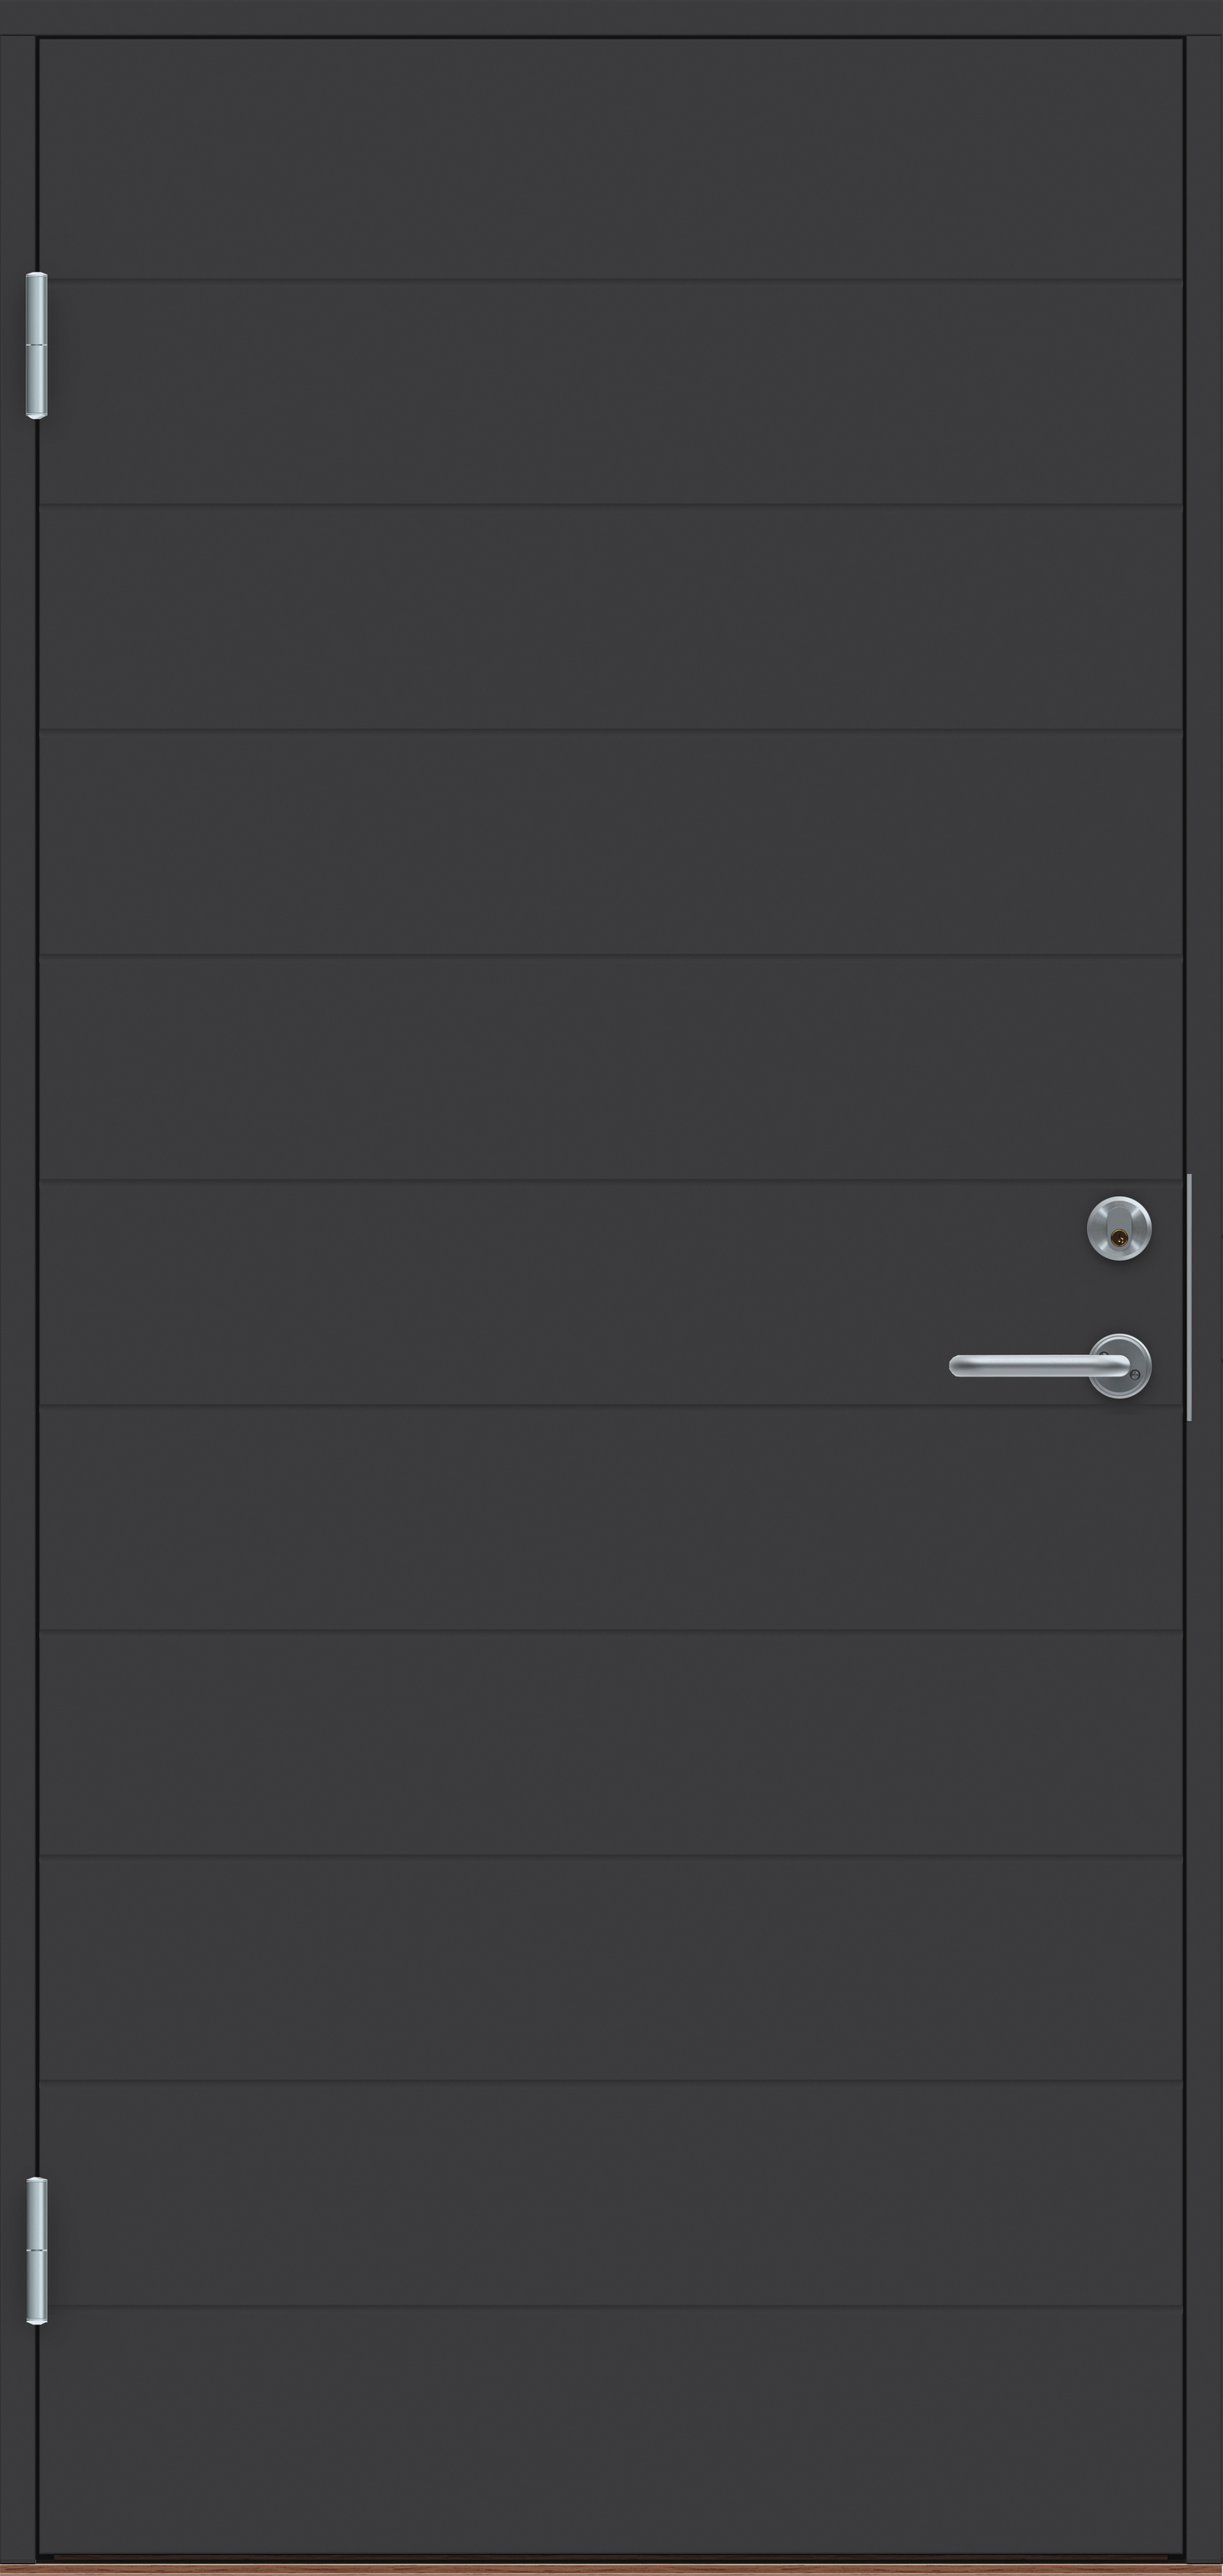The width and height of the screenshot is (1223, 2576).
Task: Select the second panel from the top
Action: coord(610,393)
